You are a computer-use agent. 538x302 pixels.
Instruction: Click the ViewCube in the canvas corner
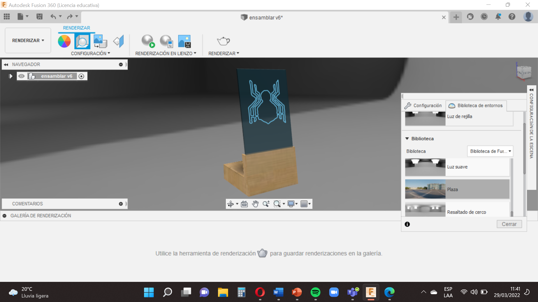pyautogui.click(x=523, y=72)
